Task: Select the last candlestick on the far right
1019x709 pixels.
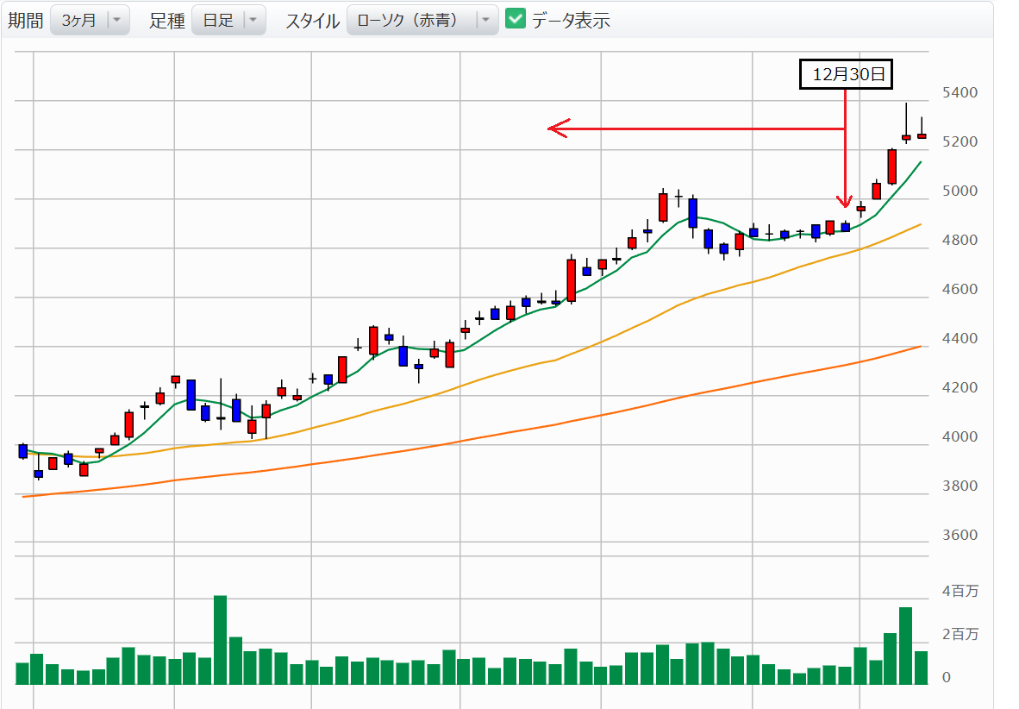Action: click(x=922, y=135)
